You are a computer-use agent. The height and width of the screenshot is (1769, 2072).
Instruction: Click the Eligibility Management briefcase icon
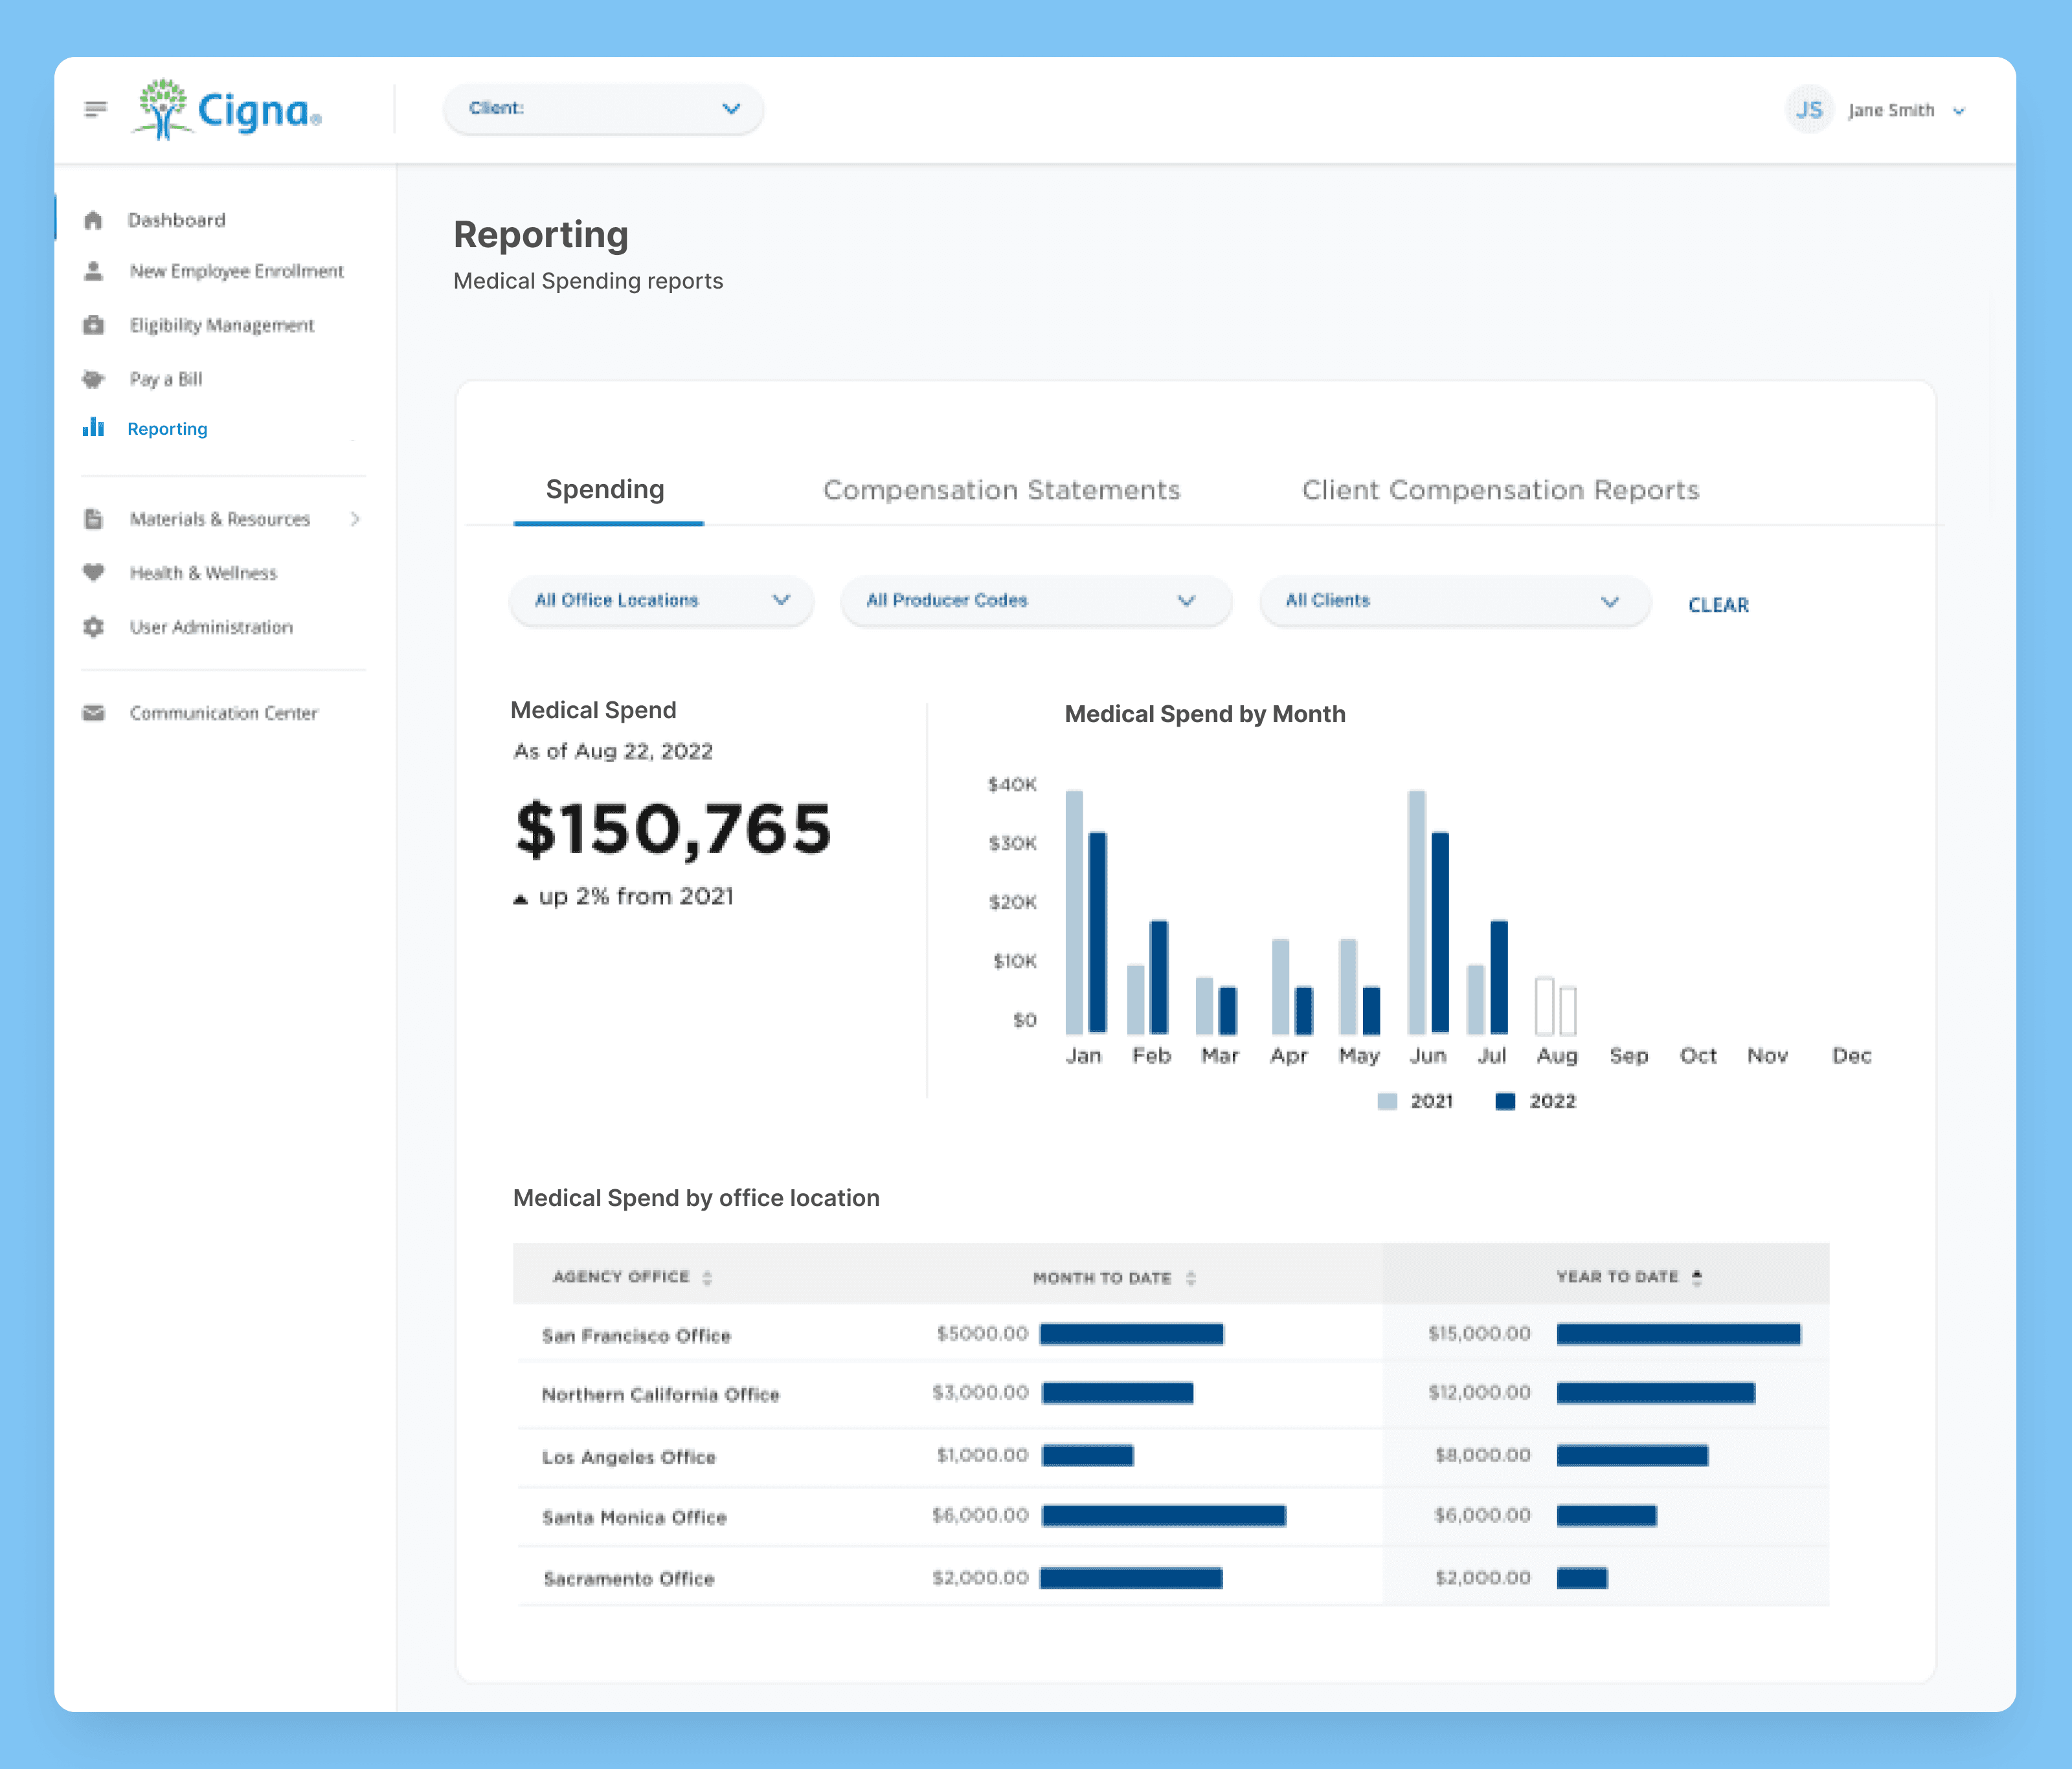coord(93,325)
